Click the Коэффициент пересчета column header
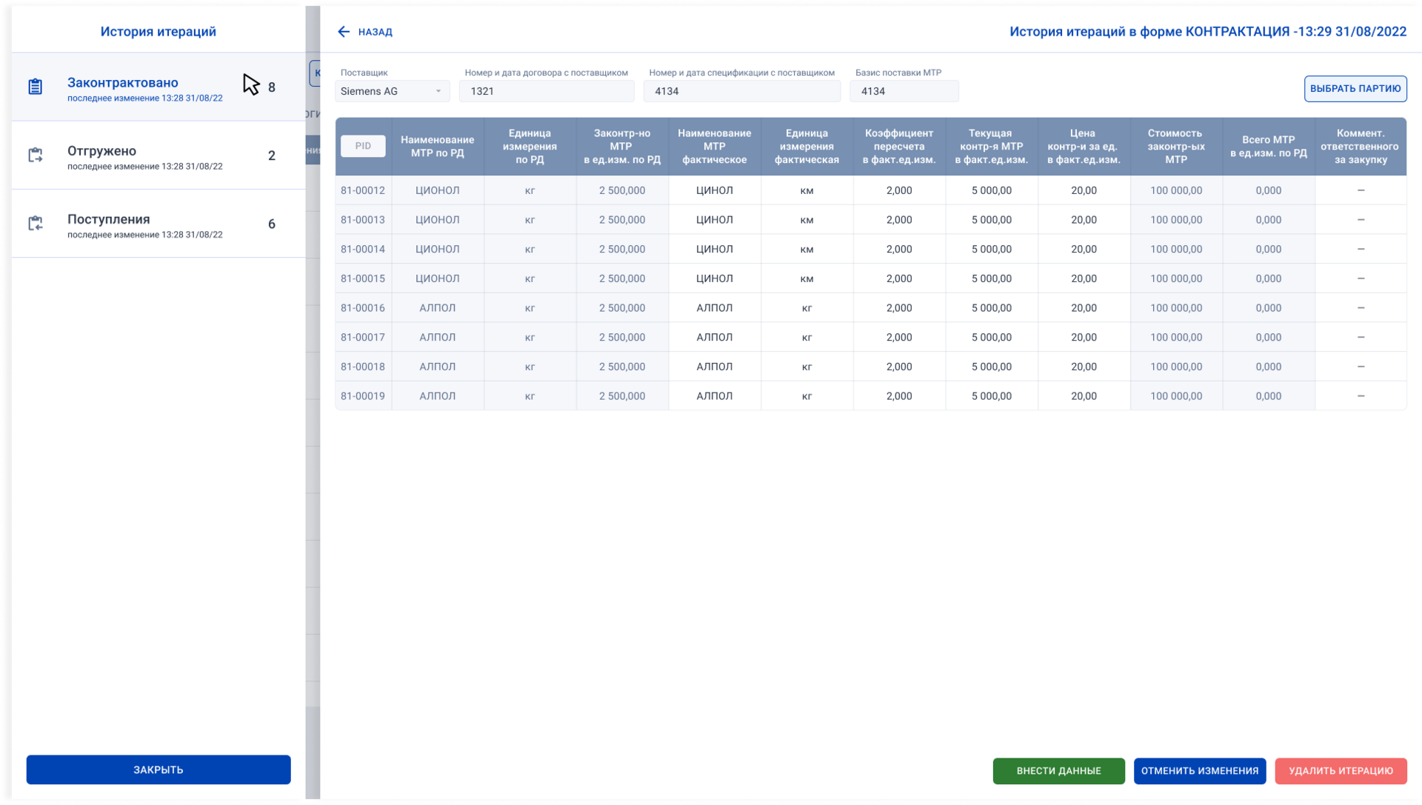 [899, 147]
